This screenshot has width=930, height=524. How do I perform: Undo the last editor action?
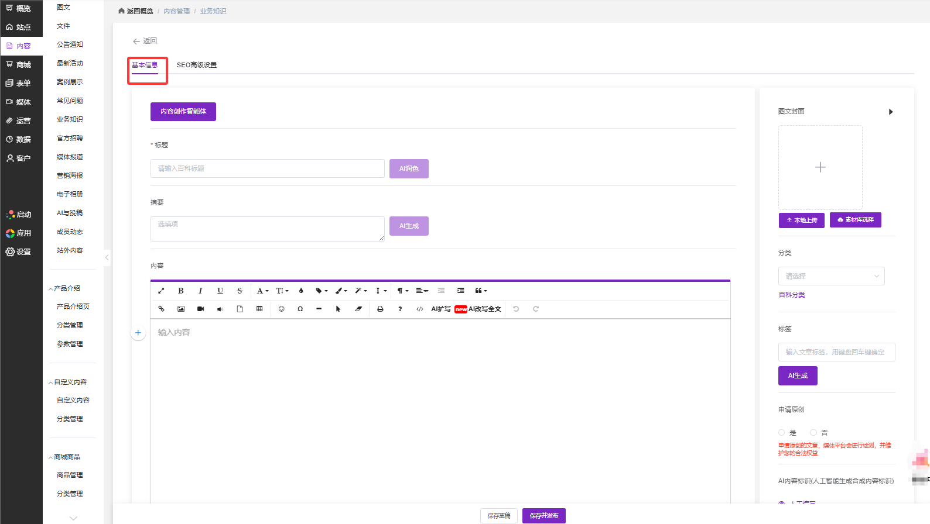(516, 309)
